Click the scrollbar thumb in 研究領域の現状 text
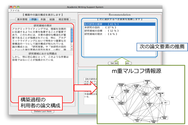This screenshot has width=188, height=125. click(x=72, y=35)
